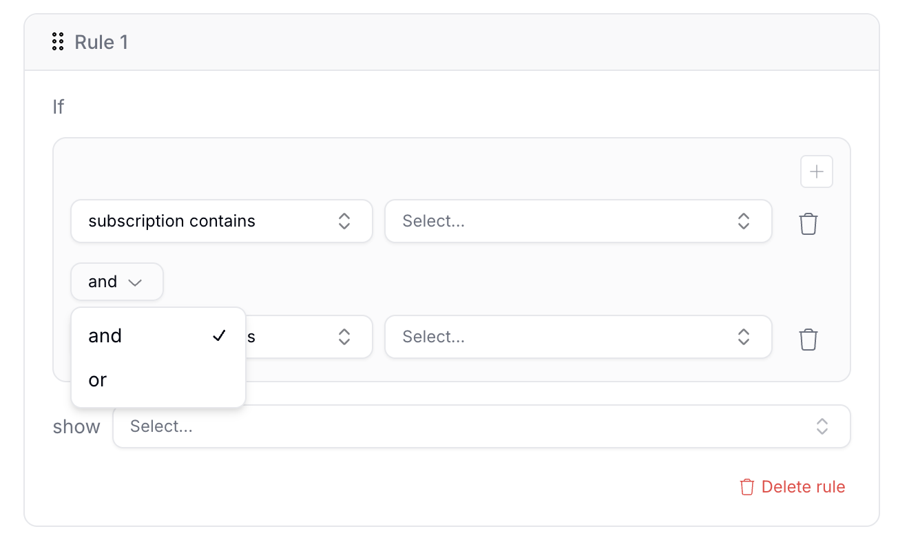
Task: Click the up-down arrows on the show field
Action: [x=822, y=426]
